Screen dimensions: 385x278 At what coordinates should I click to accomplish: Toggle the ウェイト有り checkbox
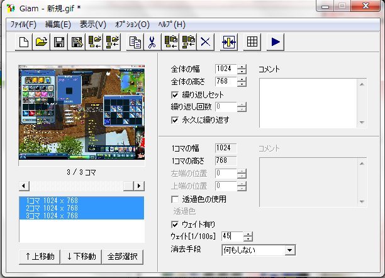click(x=175, y=225)
